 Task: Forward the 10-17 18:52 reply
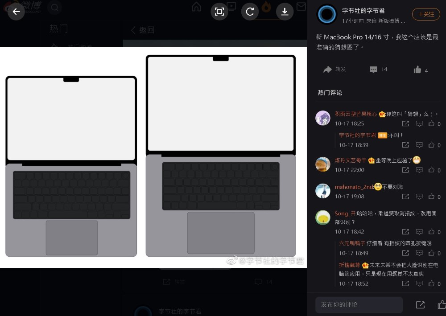[405, 283]
